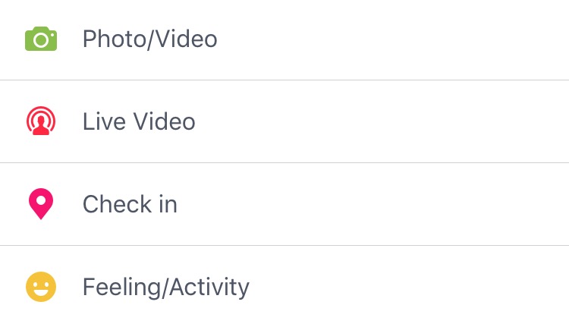Select the Check in option
The width and height of the screenshot is (569, 327).
pos(130,205)
